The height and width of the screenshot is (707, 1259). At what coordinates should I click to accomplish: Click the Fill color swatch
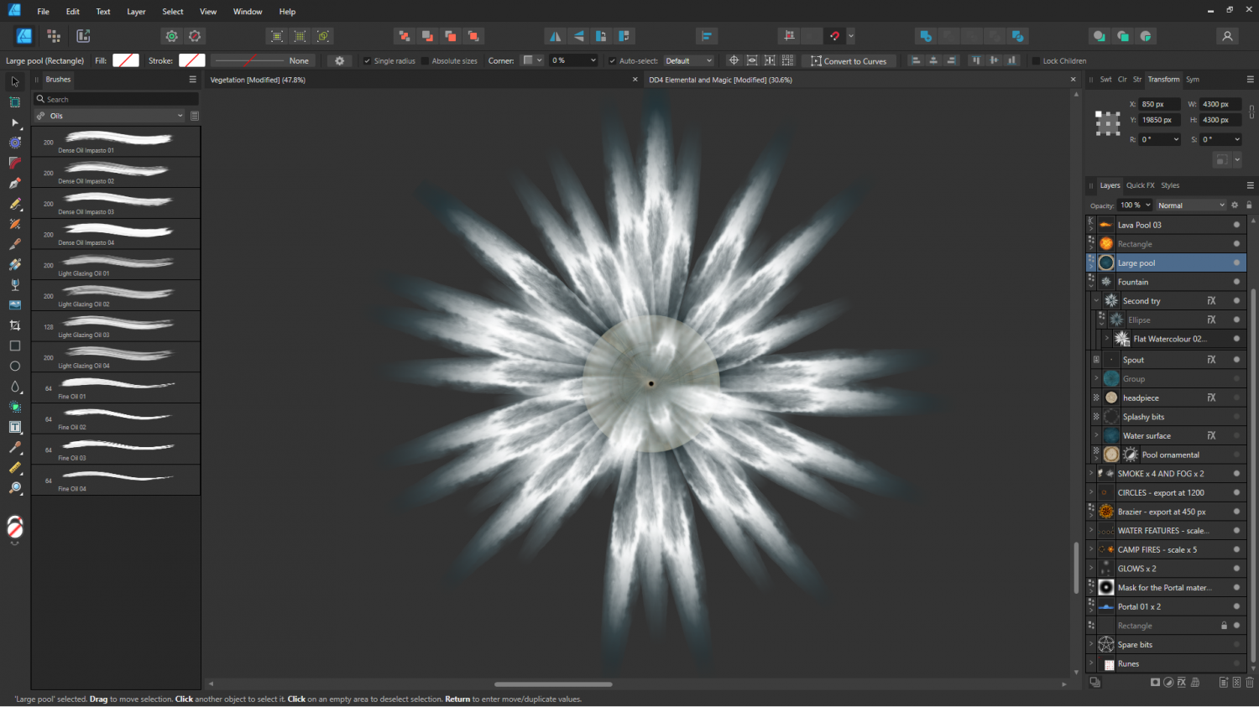(126, 60)
